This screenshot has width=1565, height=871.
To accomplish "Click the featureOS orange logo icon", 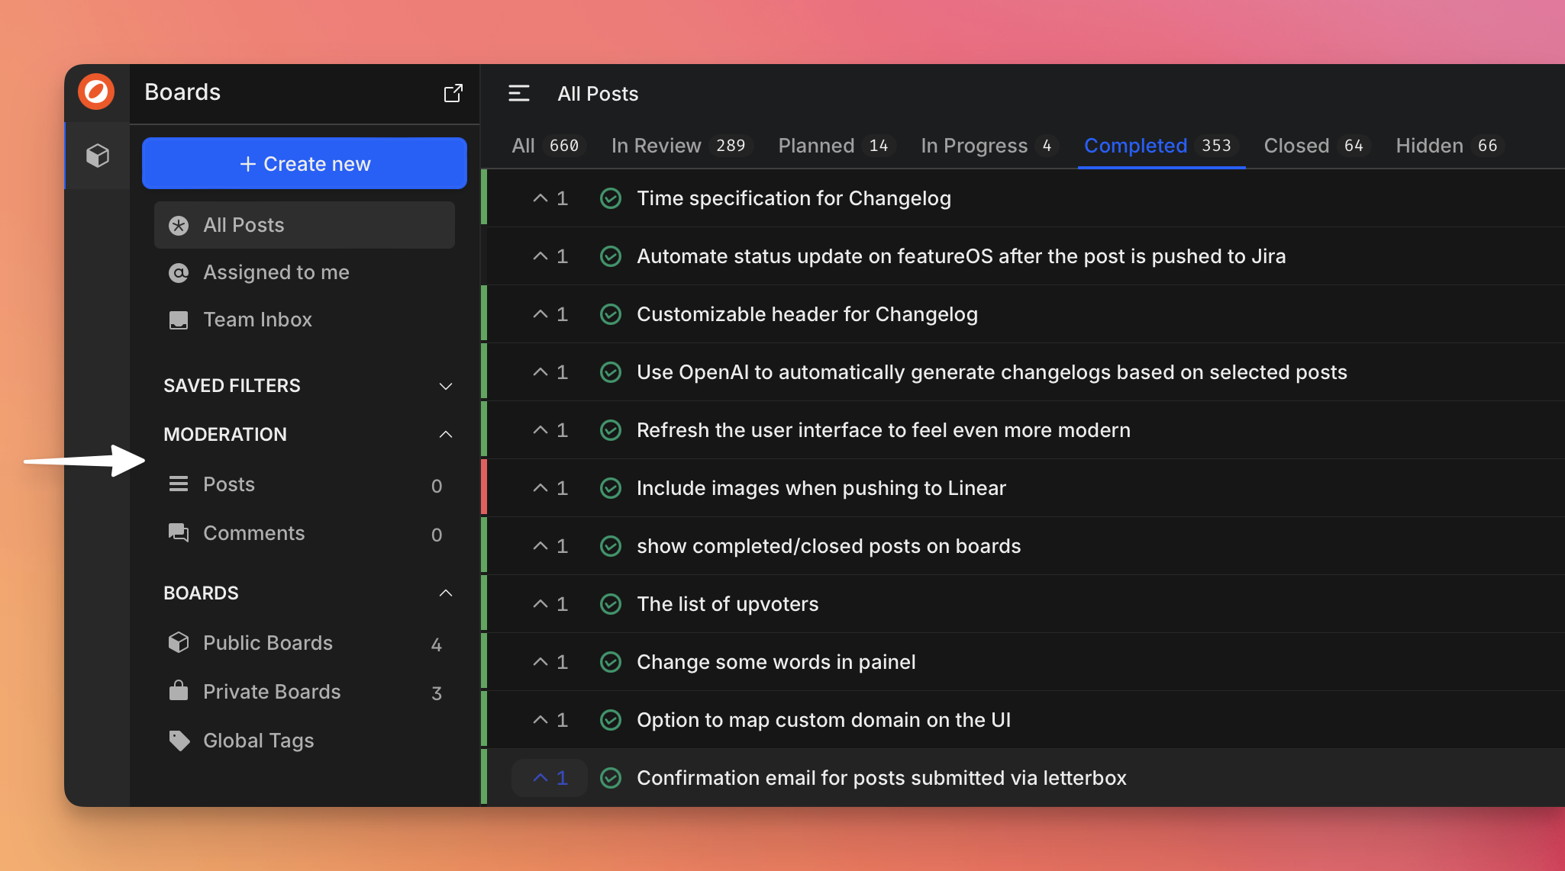I will [96, 92].
